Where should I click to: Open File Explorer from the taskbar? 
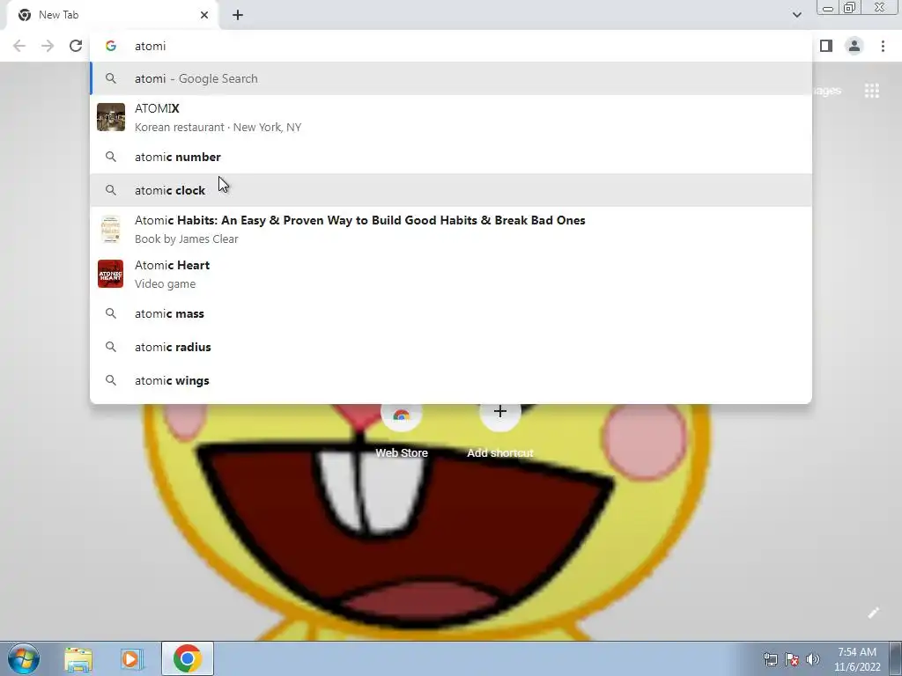pos(78,659)
